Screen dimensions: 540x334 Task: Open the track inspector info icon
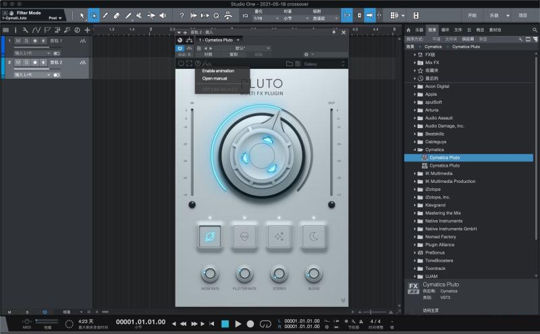[15, 30]
